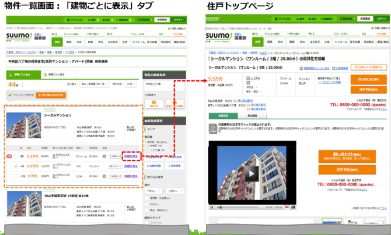Click the mail icon link beside the property title
Viewport: 391px width, 235px height.
pos(315,68)
